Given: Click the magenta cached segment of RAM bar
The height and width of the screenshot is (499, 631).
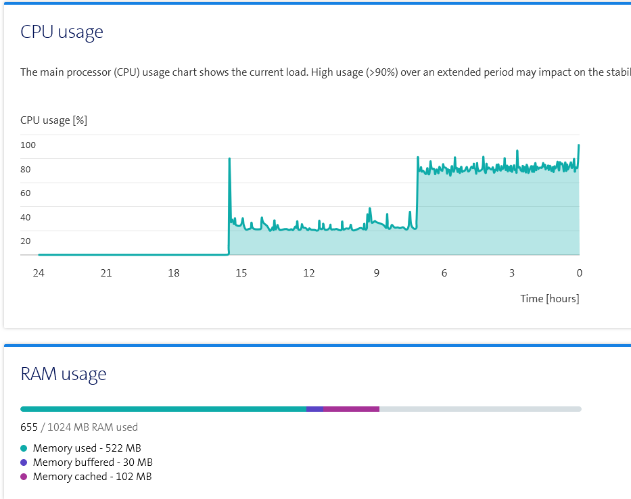Looking at the screenshot, I should pos(351,409).
